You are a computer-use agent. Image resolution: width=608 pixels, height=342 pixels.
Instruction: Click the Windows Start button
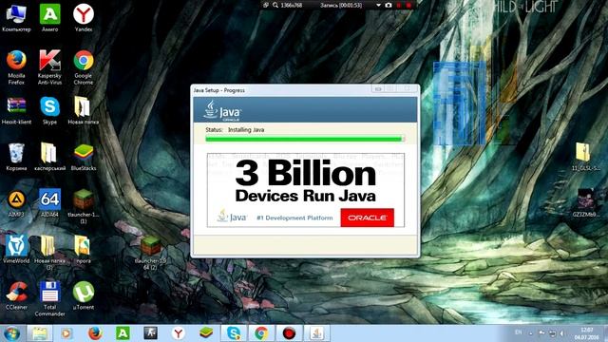tap(11, 333)
